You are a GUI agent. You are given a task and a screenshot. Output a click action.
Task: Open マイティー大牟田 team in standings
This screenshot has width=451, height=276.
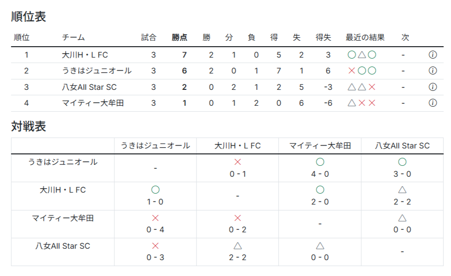[93, 103]
